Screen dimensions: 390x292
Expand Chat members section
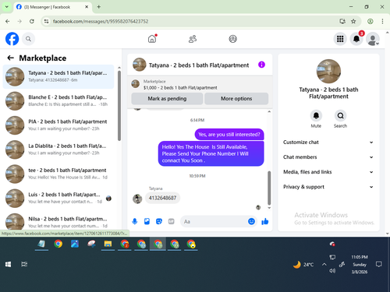328,157
